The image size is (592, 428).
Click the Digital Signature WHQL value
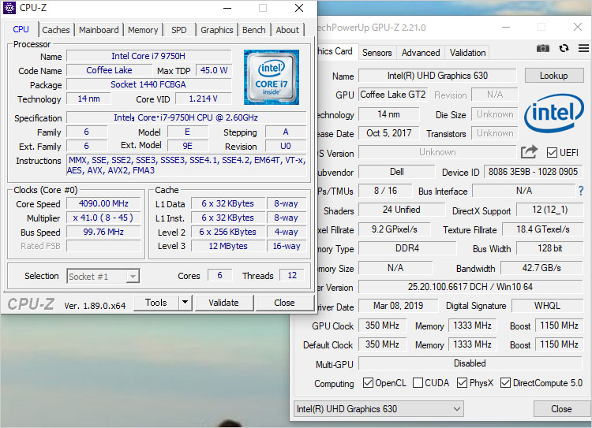click(x=547, y=306)
